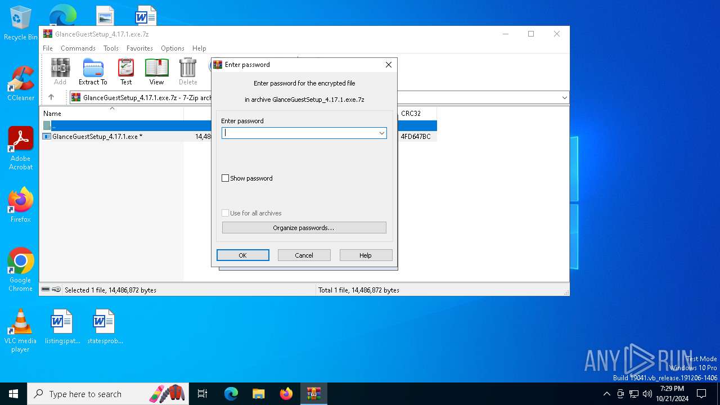Open the Recycle Bin desktop icon
Viewport: 720px width, 405px height.
[21, 23]
